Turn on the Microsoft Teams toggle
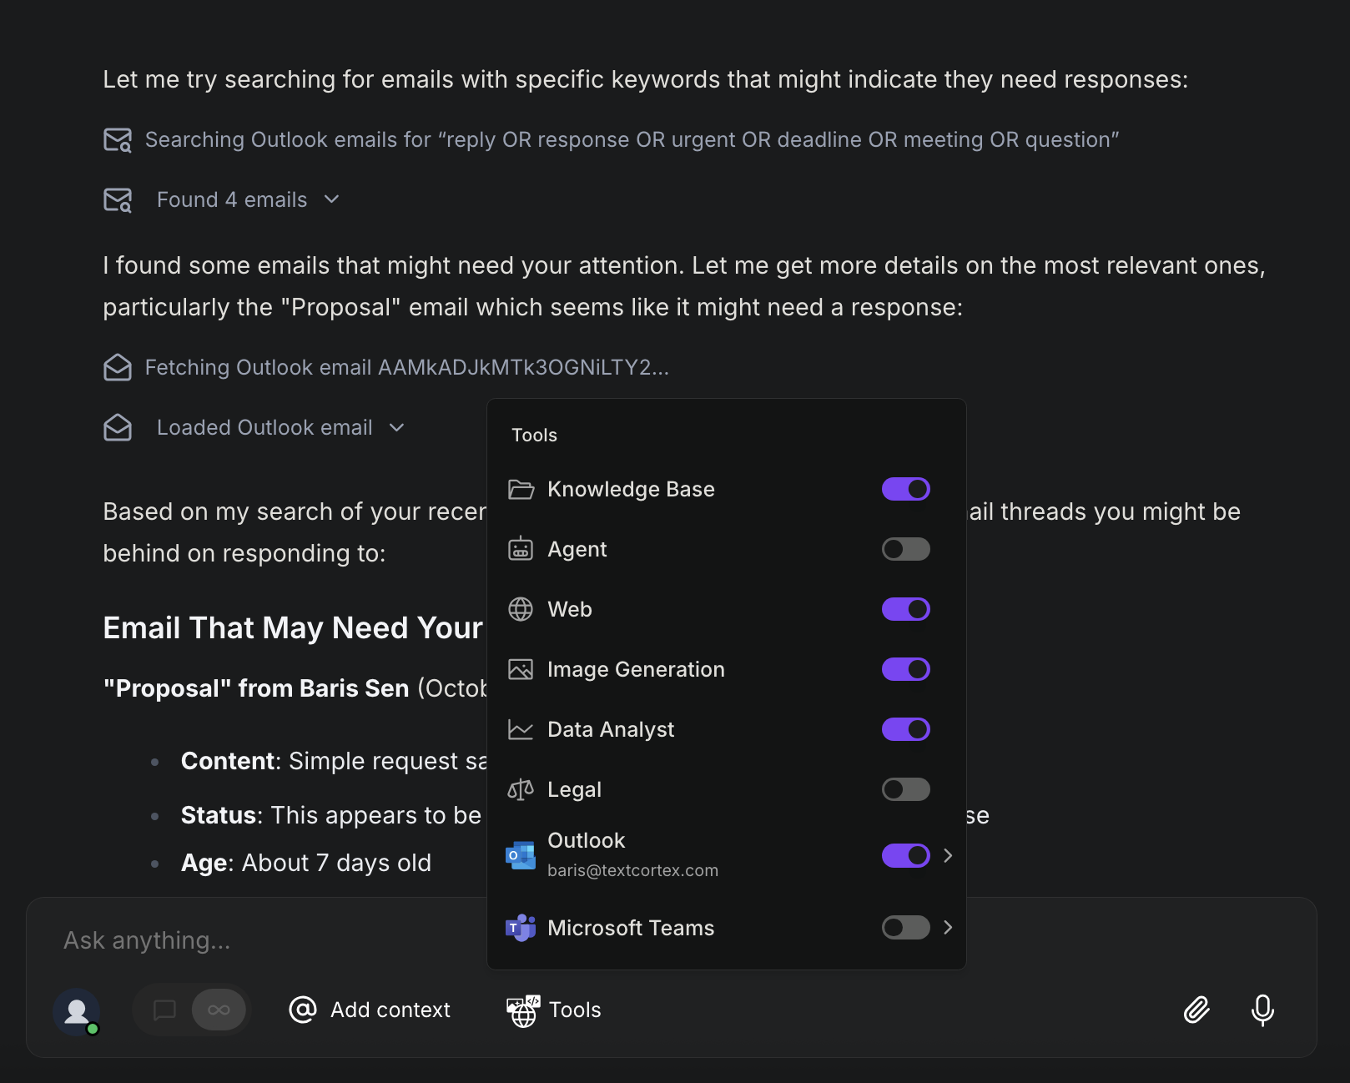 tap(905, 928)
